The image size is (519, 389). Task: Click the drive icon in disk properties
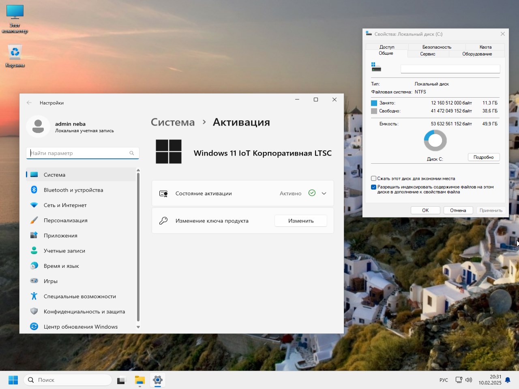pyautogui.click(x=376, y=67)
